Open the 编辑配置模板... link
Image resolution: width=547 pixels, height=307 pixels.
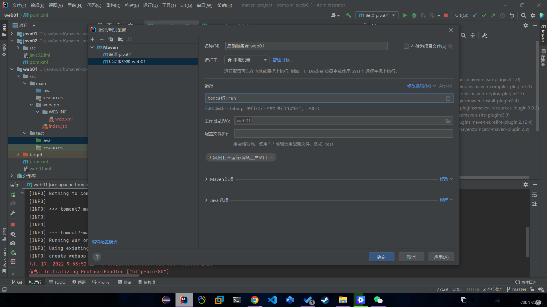point(106,242)
